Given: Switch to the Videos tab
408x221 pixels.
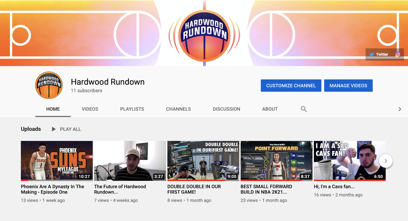Looking at the screenshot, I should coord(90,109).
